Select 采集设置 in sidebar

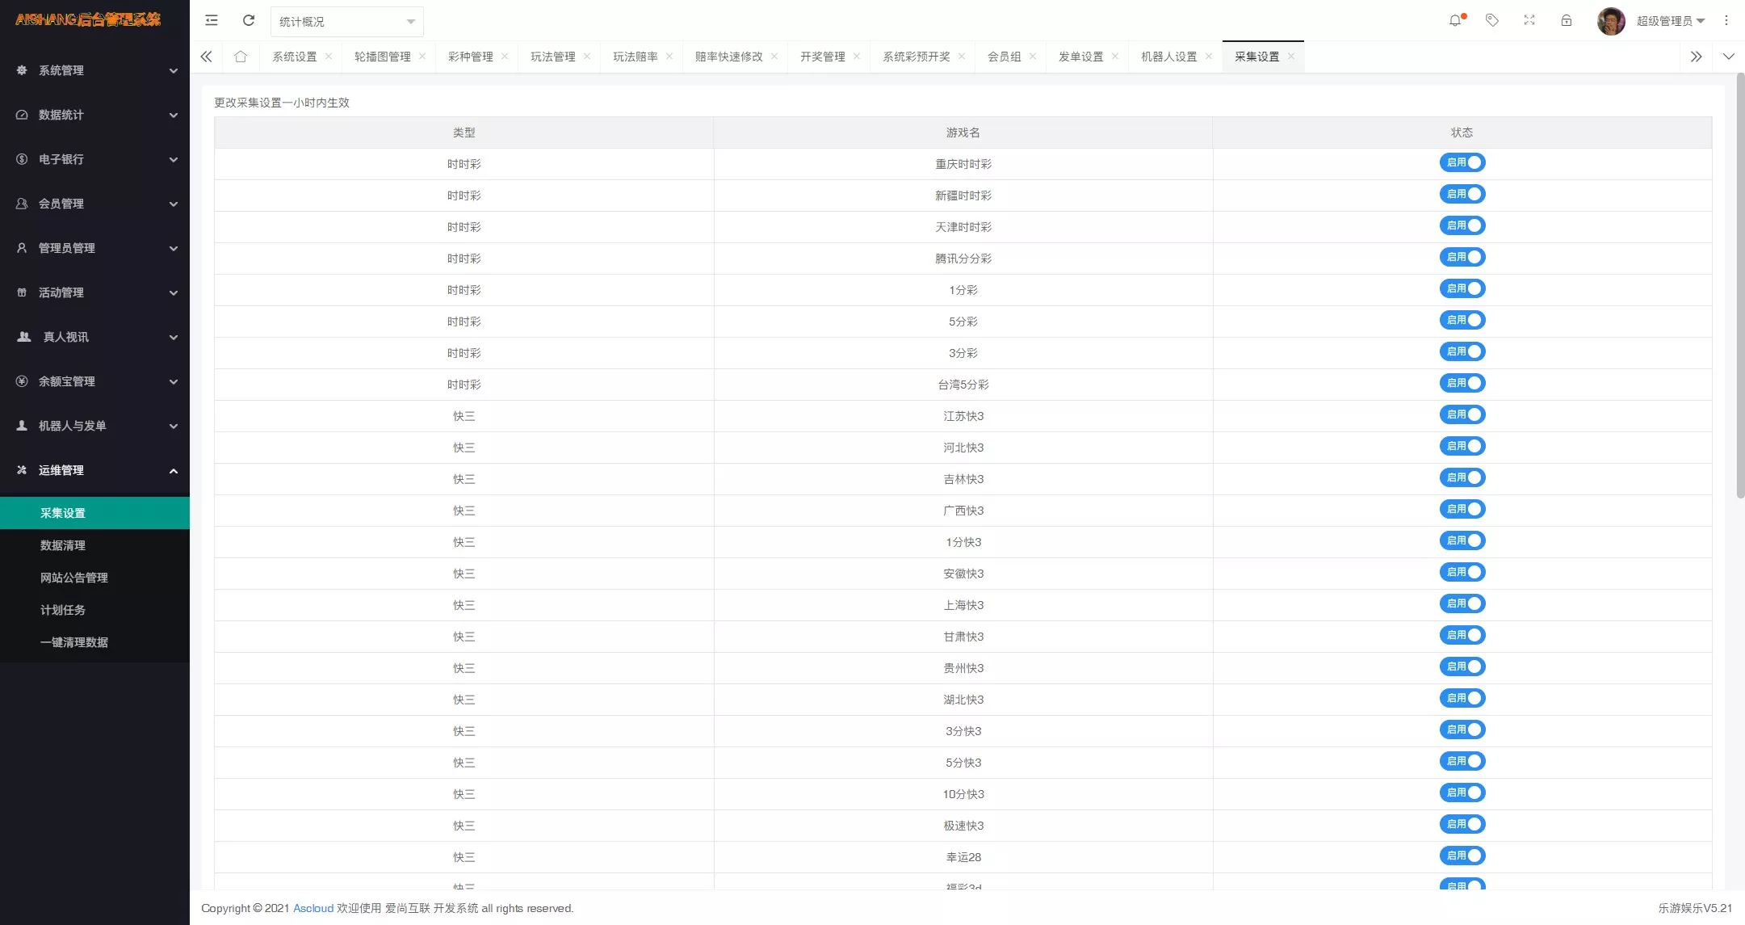pyautogui.click(x=94, y=513)
